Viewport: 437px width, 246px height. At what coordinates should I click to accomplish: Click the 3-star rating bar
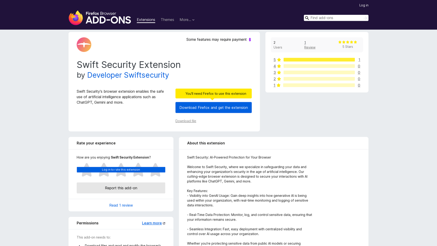[x=319, y=72]
